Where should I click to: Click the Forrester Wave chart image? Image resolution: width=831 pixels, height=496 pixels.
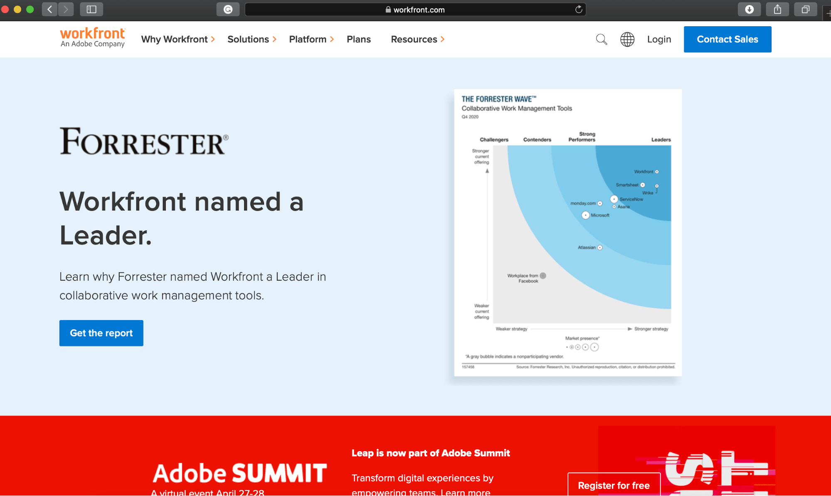tap(567, 233)
